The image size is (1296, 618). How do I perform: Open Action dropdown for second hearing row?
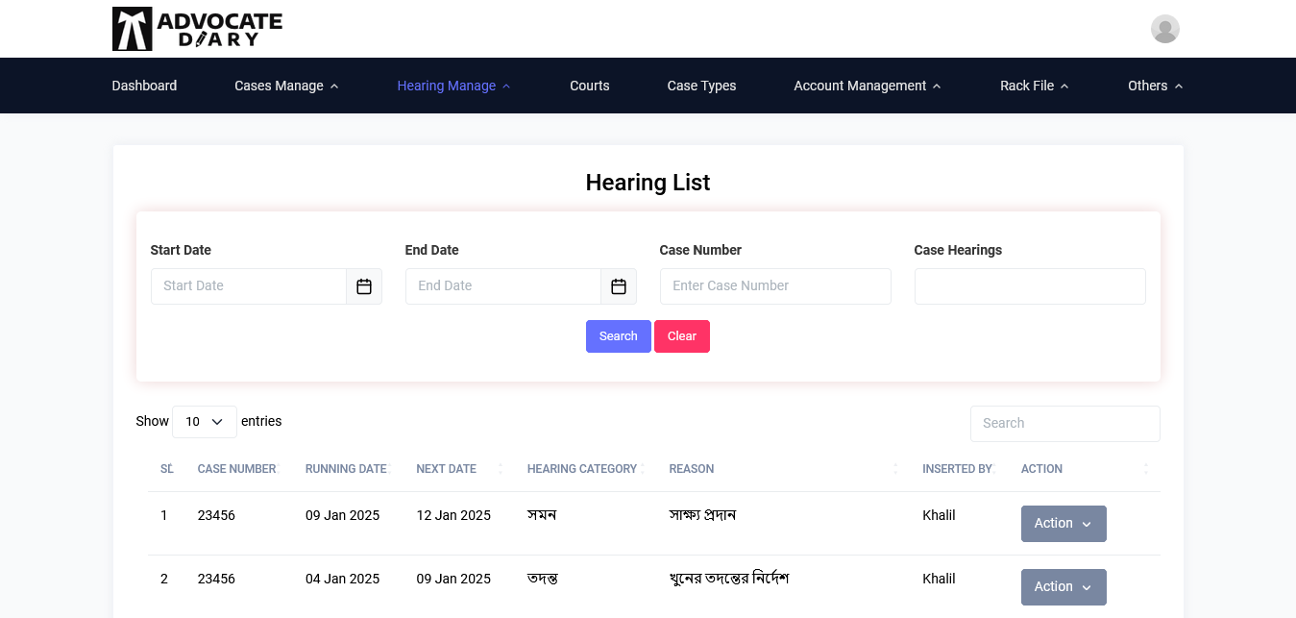click(x=1063, y=587)
